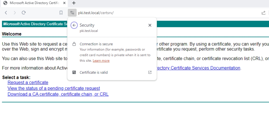
Task: Go back using the Security popup arrow
Action: [74, 25]
